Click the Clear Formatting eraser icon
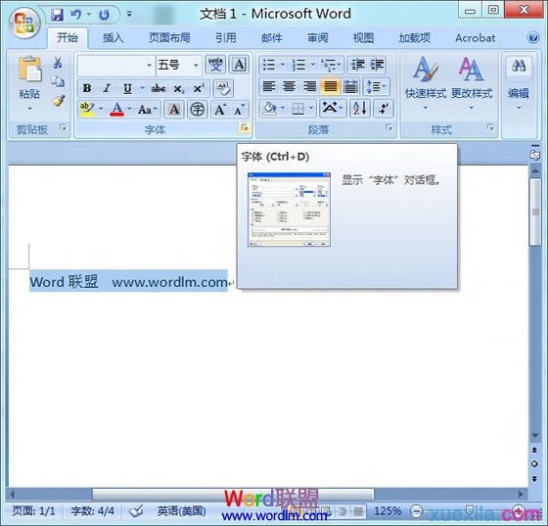Image resolution: width=548 pixels, height=526 pixels. (x=223, y=88)
